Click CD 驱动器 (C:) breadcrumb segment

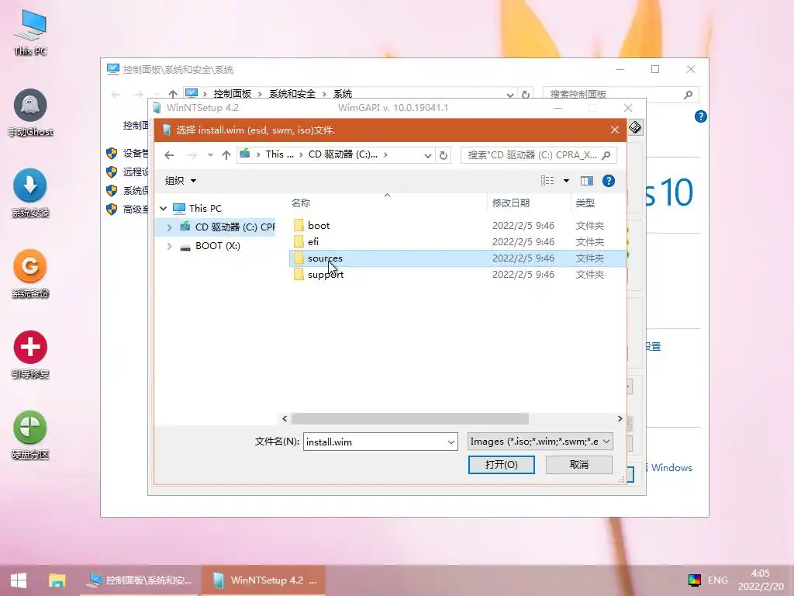tap(343, 154)
